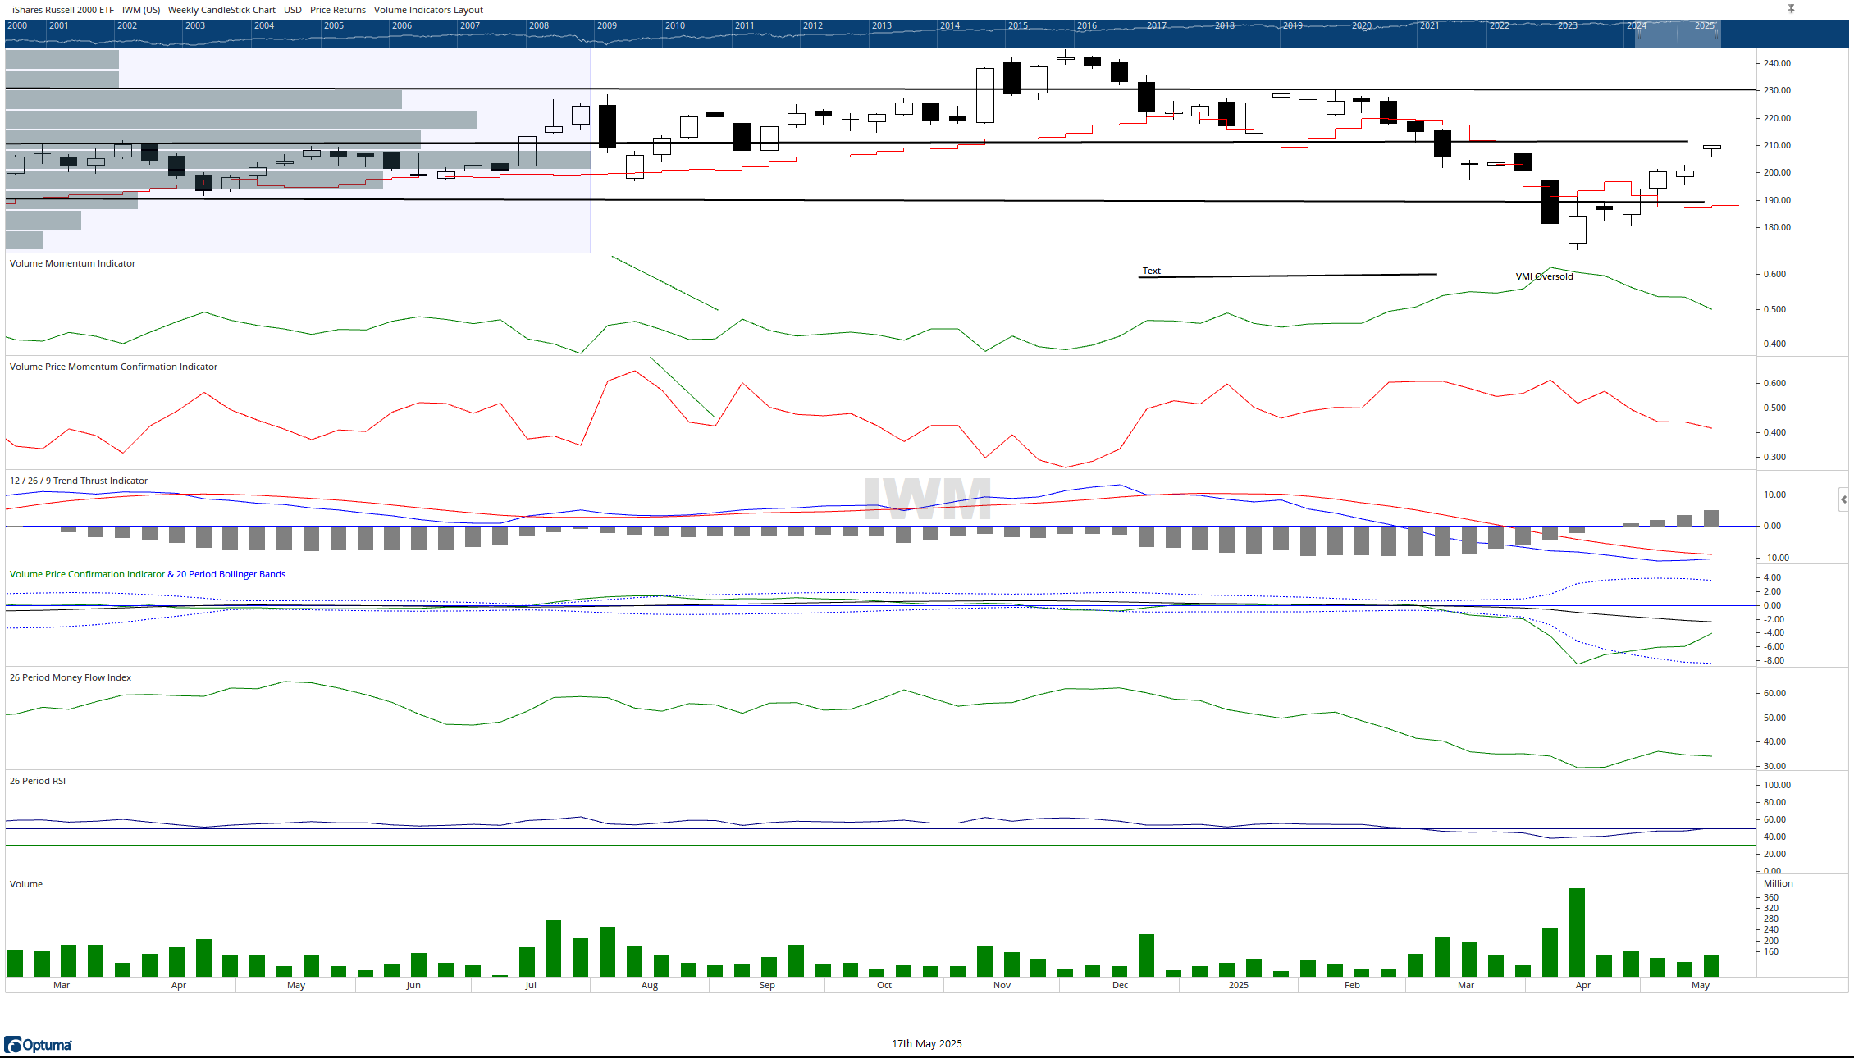Select the Volume Momentum Indicator panel label
This screenshot has width=1854, height=1058.
[72, 263]
